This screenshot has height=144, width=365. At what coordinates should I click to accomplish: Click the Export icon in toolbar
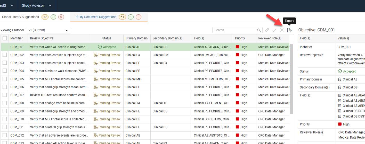(x=289, y=30)
